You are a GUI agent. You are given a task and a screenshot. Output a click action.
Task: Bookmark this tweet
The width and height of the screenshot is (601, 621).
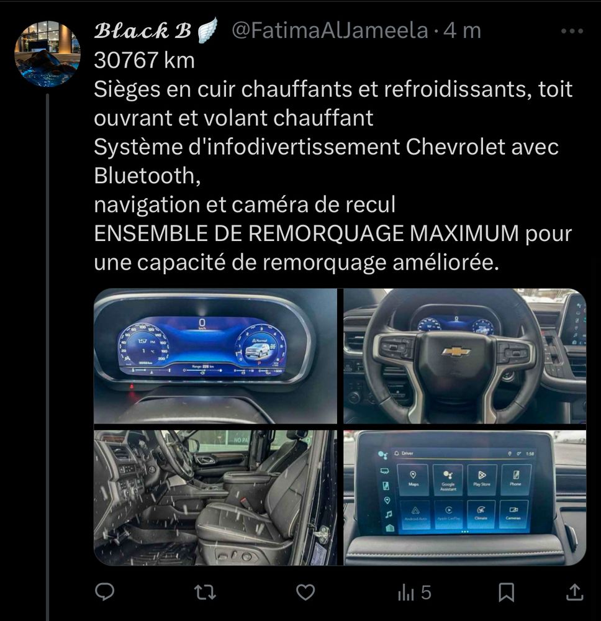(x=507, y=592)
